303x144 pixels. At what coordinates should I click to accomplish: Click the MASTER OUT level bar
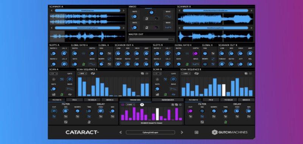click(x=151, y=39)
